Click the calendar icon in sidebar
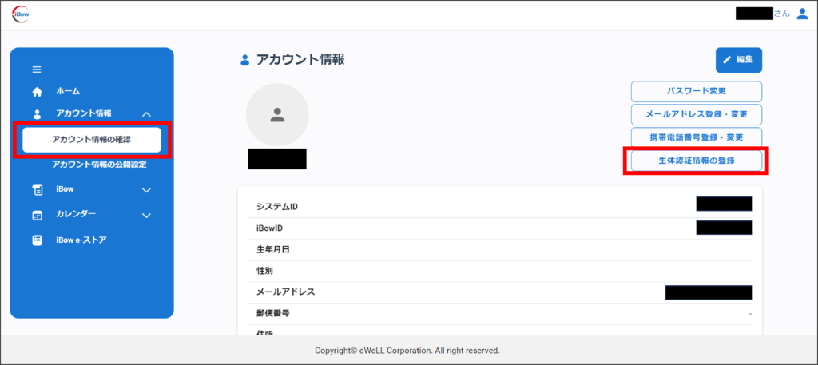818x365 pixels. (x=37, y=215)
